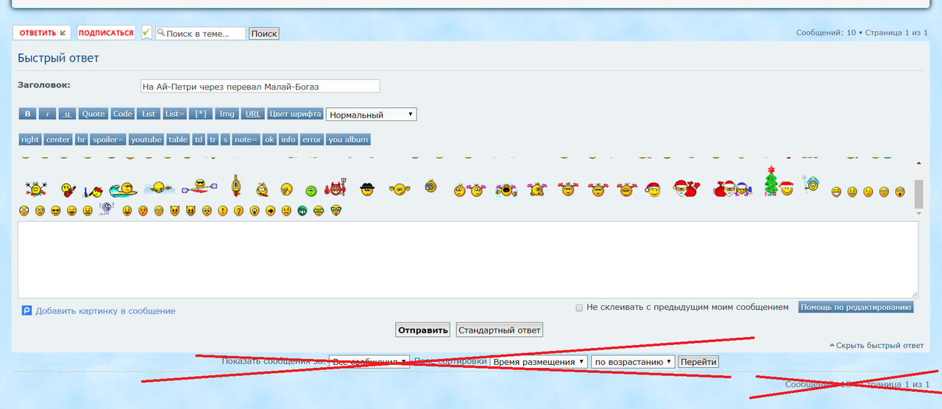Open the Время размещения sort dropdown
The height and width of the screenshot is (409, 942).
[539, 362]
